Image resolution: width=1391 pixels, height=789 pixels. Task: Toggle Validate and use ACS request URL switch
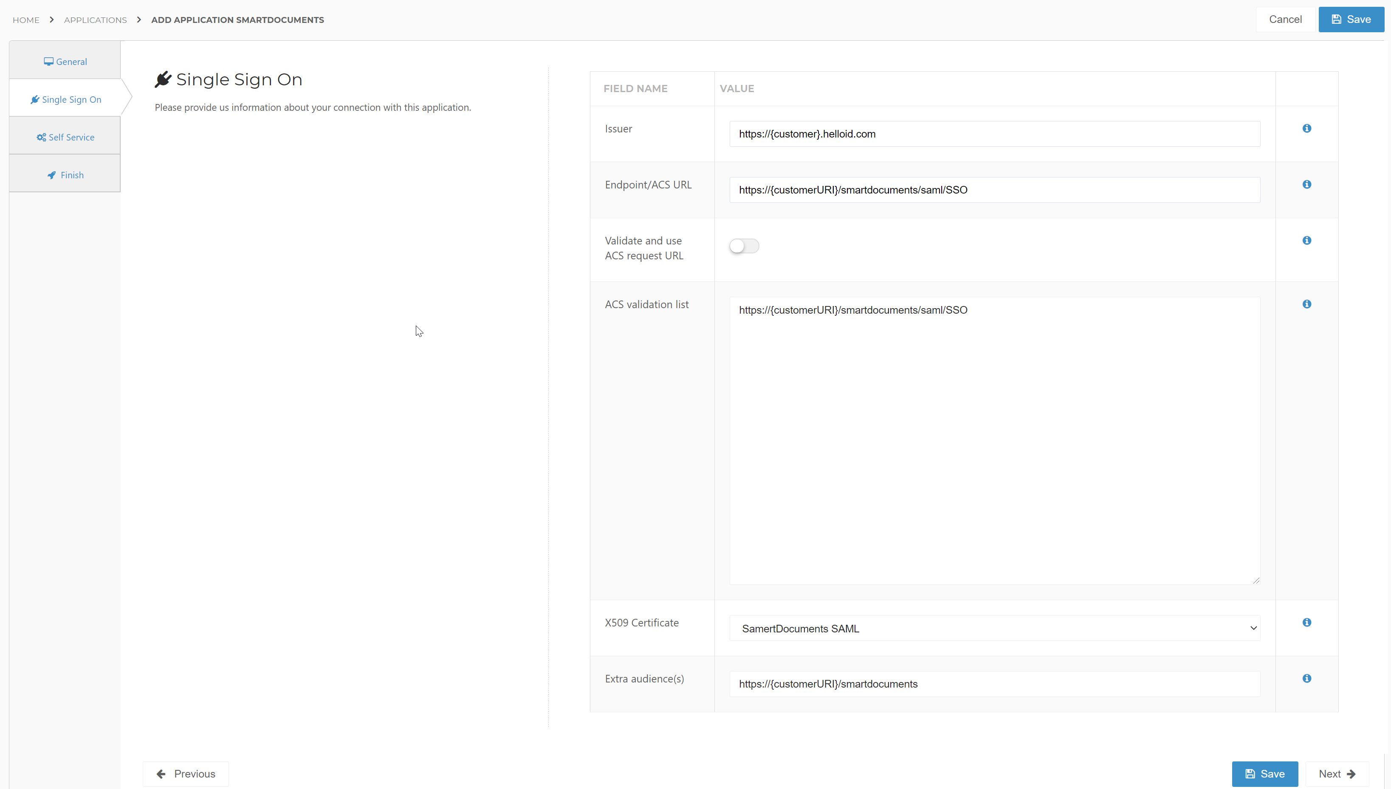click(x=744, y=246)
